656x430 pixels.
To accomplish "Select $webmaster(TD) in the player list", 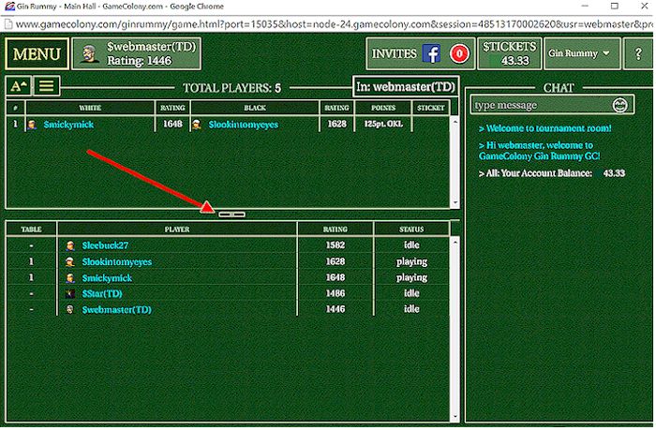I will pyautogui.click(x=116, y=310).
